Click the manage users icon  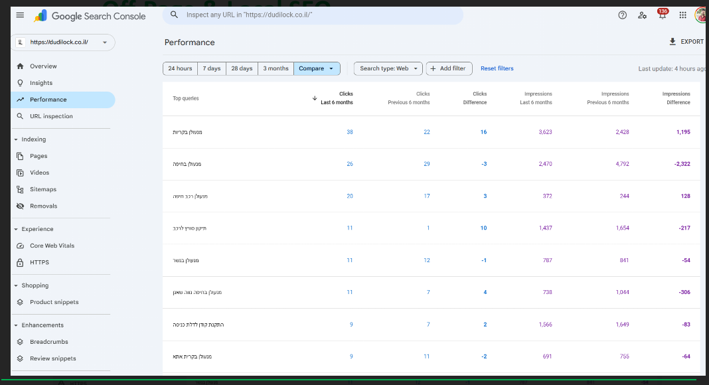click(x=642, y=15)
